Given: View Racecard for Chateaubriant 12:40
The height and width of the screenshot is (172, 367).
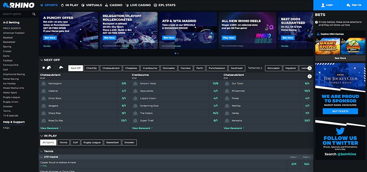Looking at the screenshot, I should coord(50,128).
